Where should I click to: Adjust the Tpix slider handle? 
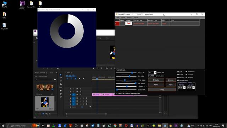point(132,73)
